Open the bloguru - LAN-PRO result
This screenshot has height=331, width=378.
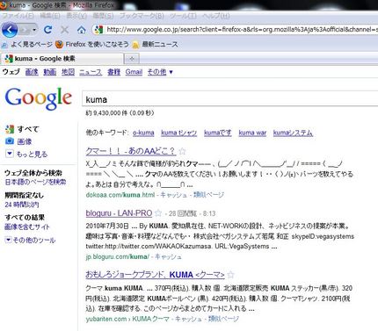[119, 213]
